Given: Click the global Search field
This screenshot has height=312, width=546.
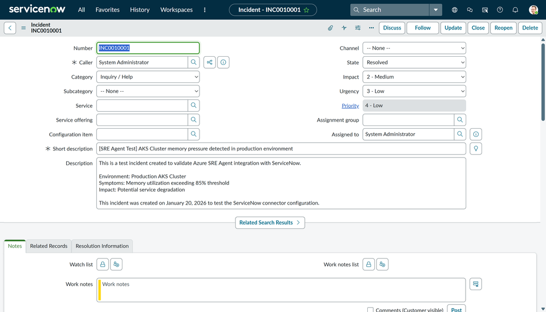Looking at the screenshot, I should click(x=390, y=10).
